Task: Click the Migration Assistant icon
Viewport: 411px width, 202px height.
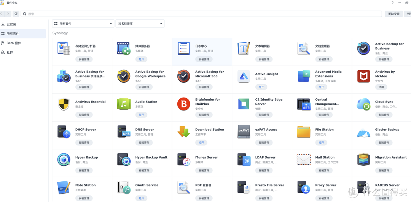Action: tap(363, 160)
